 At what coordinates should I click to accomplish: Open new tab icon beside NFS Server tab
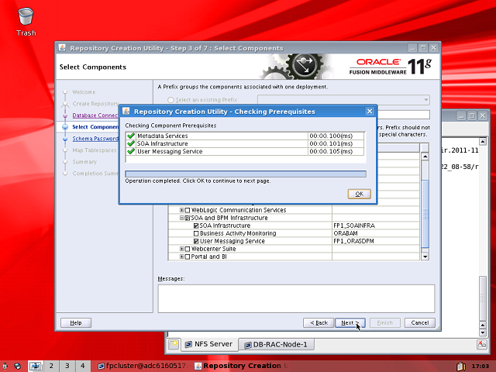click(174, 344)
